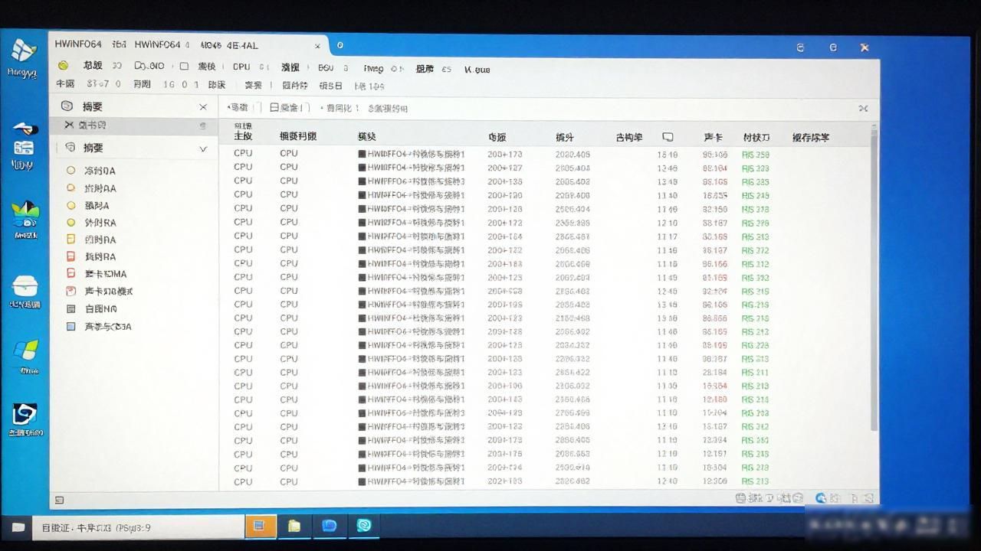Click the CPU entry in the top toolbar
981x551 pixels.
(241, 67)
